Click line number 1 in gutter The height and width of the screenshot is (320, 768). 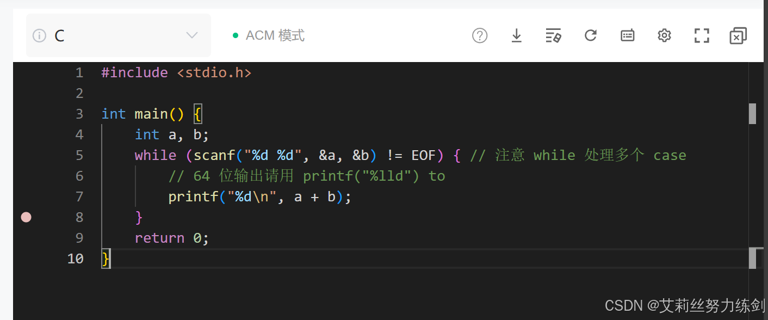[x=79, y=72]
